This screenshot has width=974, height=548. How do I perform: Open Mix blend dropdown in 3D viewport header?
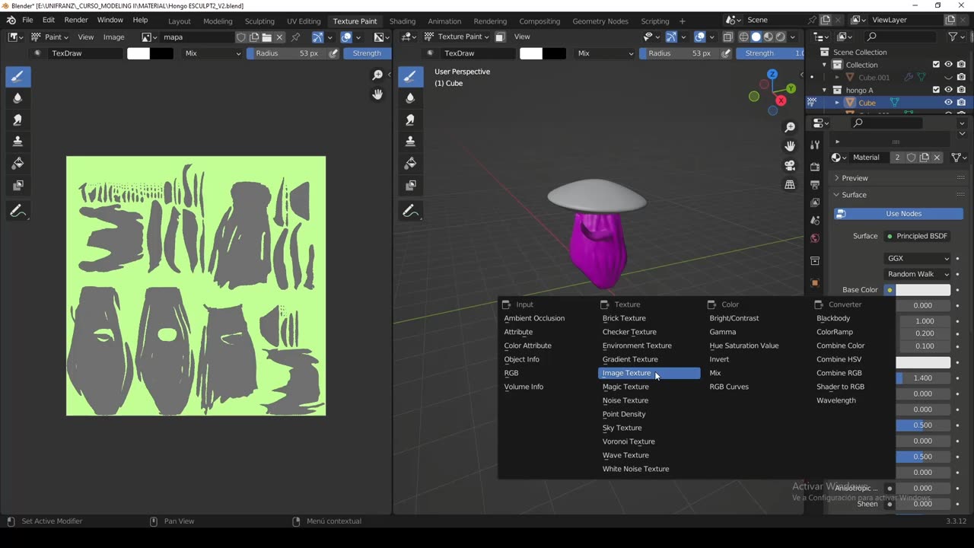click(605, 53)
